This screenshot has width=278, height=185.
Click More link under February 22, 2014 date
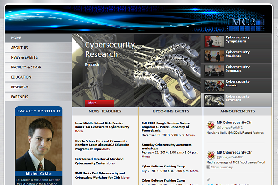[x=146, y=157]
